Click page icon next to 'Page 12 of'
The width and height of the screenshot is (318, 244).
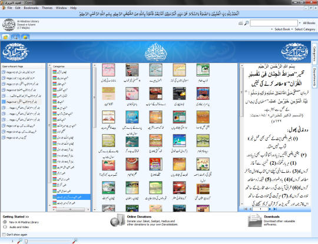click(x=4, y=138)
